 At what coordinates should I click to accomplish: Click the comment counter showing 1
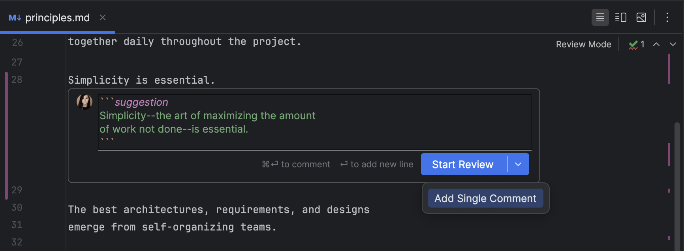[x=643, y=44]
